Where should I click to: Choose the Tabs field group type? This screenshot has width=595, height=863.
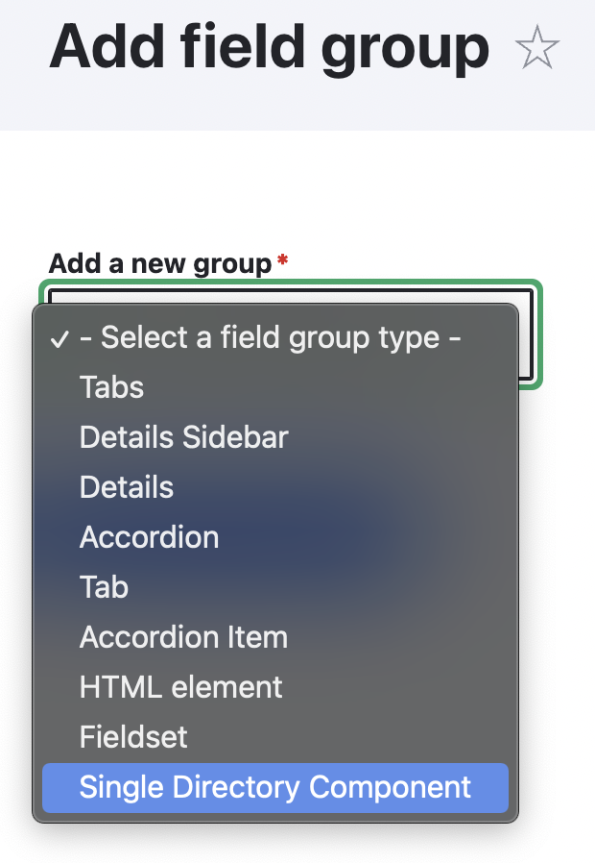pos(275,387)
